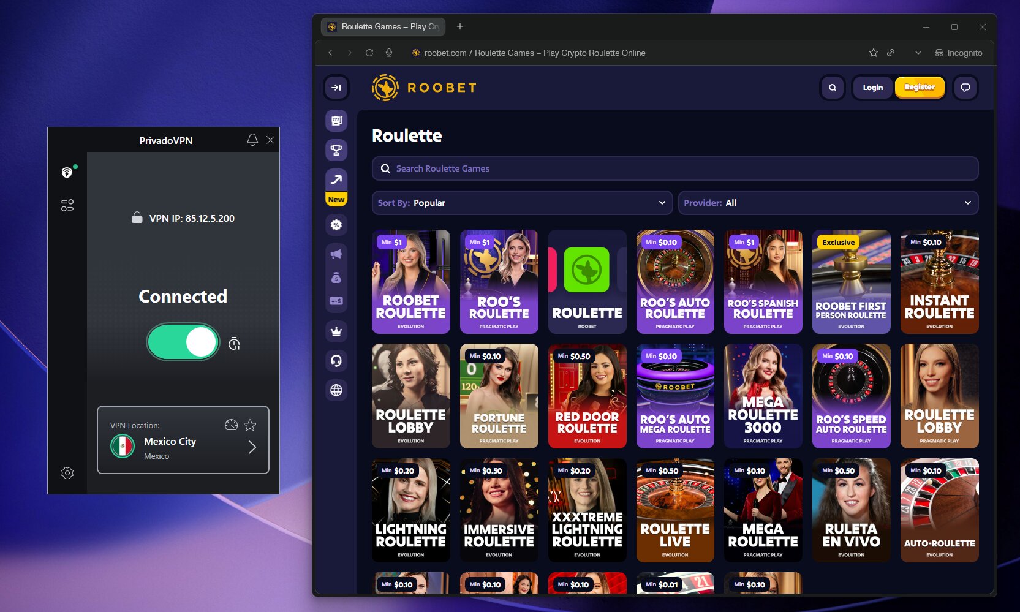This screenshot has height=612, width=1020.
Task: Favorite Mexico City location with star
Action: [250, 425]
